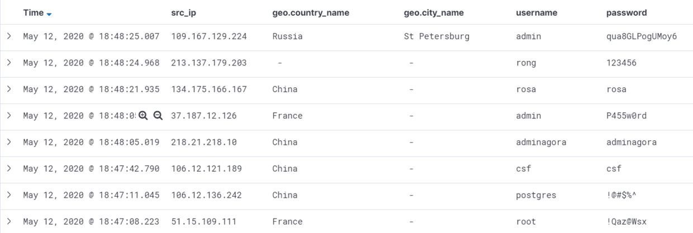This screenshot has width=693, height=233.
Task: Click the St Petersburg city cell
Action: 436,36
